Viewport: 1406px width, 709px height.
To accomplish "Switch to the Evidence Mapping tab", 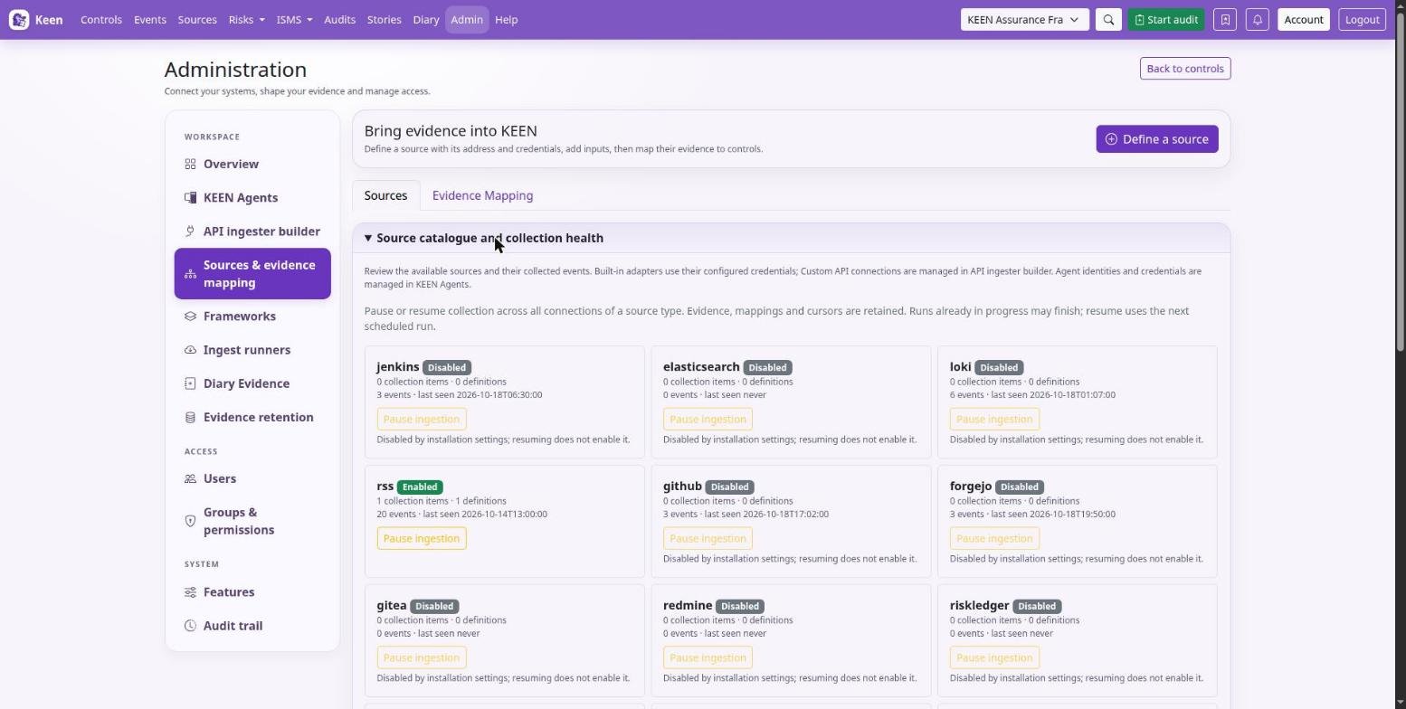I will [482, 196].
